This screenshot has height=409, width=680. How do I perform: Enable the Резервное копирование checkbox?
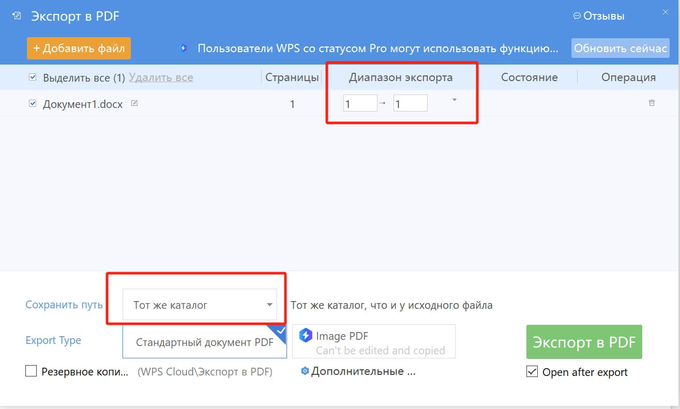31,371
